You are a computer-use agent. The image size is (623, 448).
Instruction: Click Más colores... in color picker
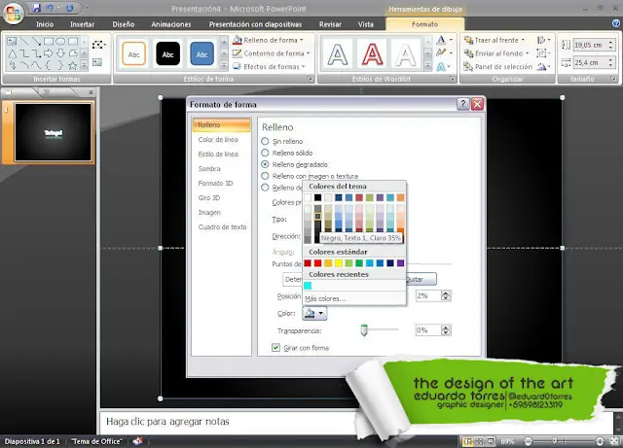tap(328, 297)
